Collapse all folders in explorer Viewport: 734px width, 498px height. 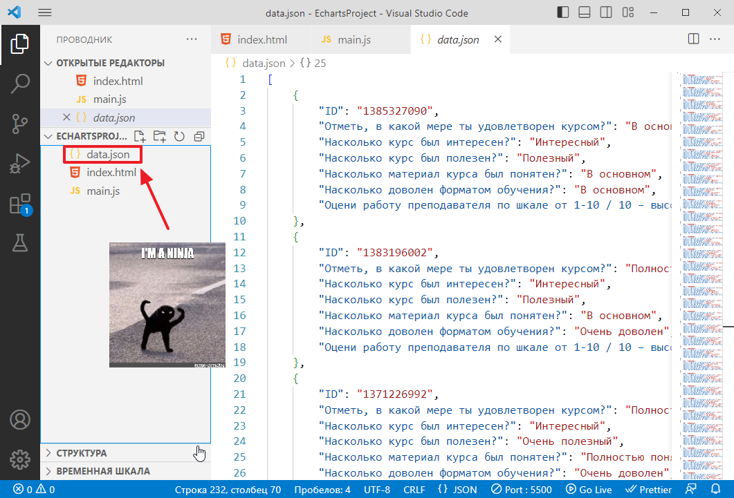point(199,136)
